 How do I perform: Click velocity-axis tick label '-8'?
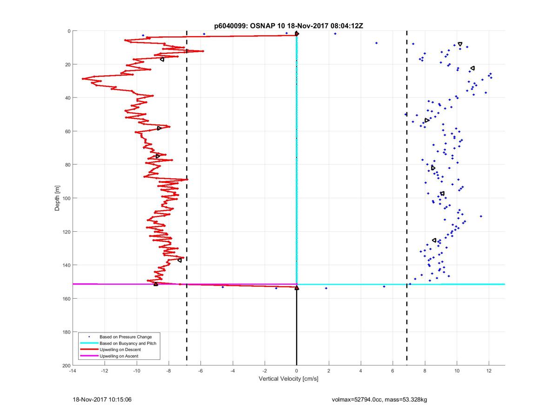pos(168,371)
